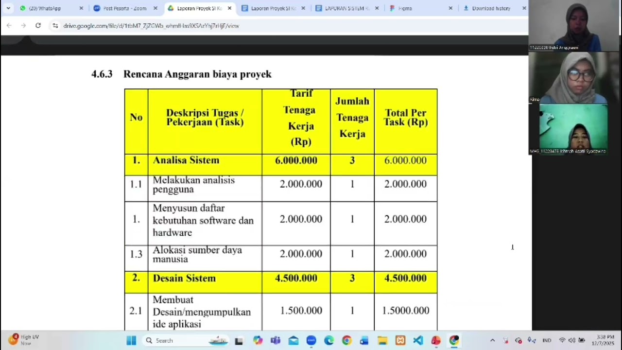Click the 'Desain Sistem' row label
This screenshot has height=350, width=622.
click(x=184, y=278)
